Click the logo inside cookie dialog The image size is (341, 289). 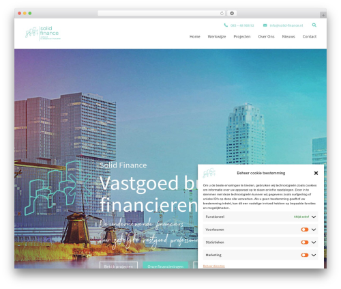(x=209, y=173)
